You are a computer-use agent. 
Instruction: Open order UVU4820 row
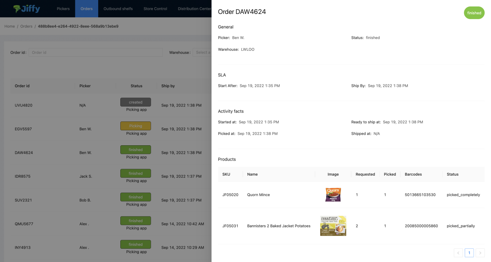24,105
